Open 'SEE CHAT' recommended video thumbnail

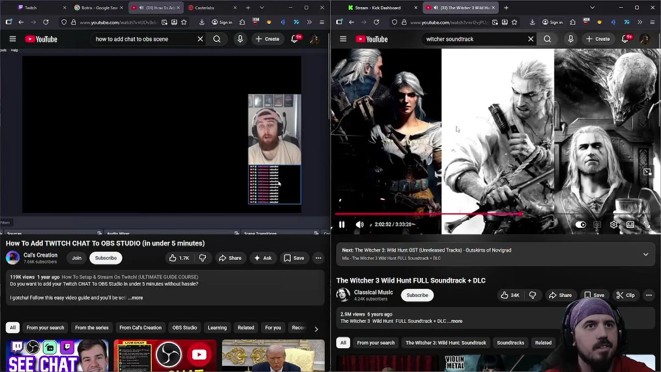click(x=57, y=355)
